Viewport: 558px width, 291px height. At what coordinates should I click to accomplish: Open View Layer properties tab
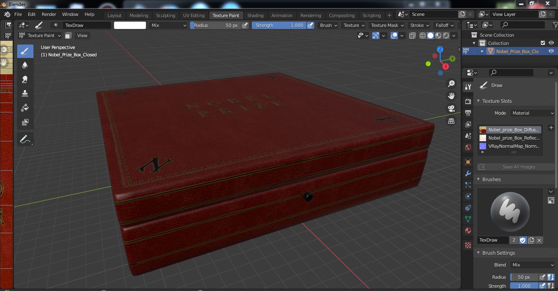(468, 124)
